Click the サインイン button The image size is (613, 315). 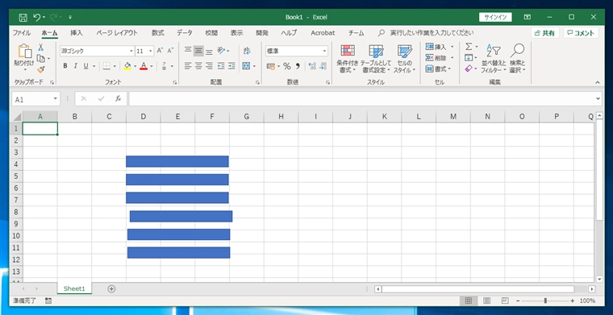[495, 17]
